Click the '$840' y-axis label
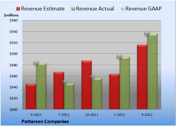Viewport: 176px width, 126px height. pyautogui.click(x=13, y=87)
